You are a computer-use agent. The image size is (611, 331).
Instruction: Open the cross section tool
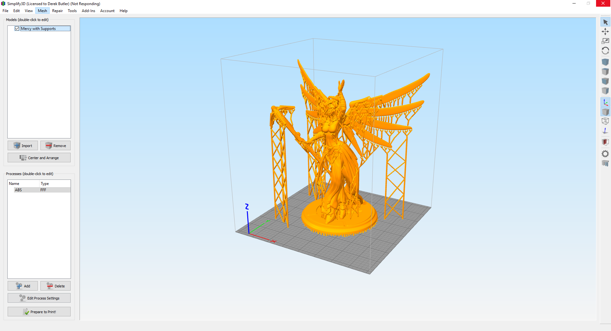tap(605, 142)
